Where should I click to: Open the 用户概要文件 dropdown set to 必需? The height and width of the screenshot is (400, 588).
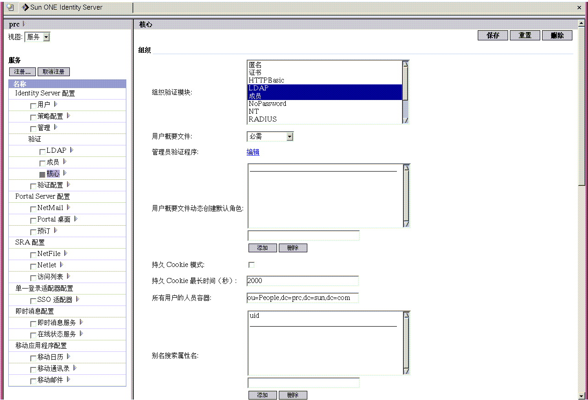[270, 136]
